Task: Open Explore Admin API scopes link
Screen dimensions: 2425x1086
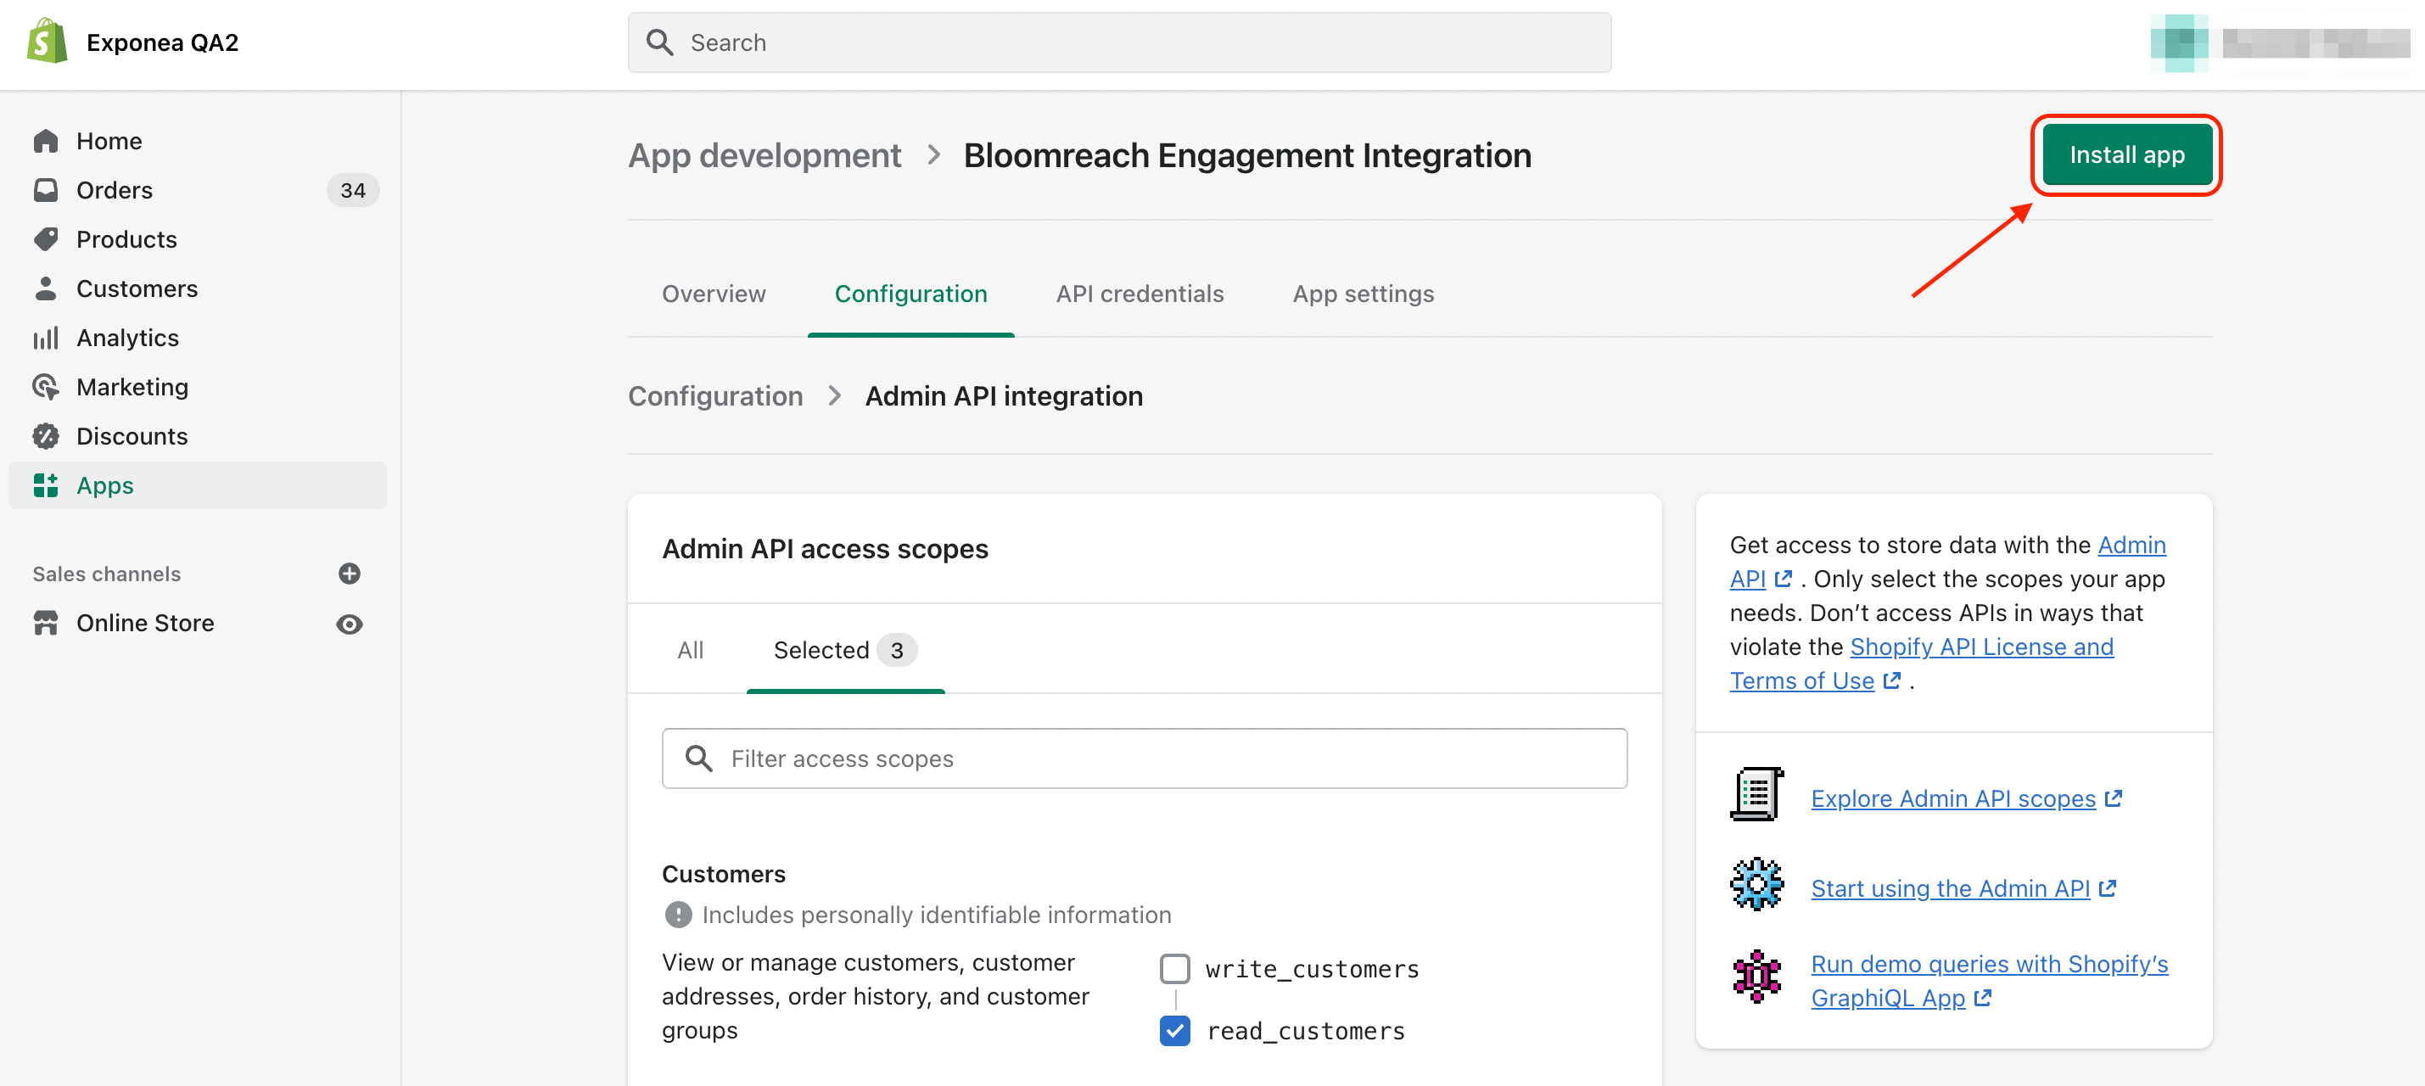Action: click(1952, 798)
